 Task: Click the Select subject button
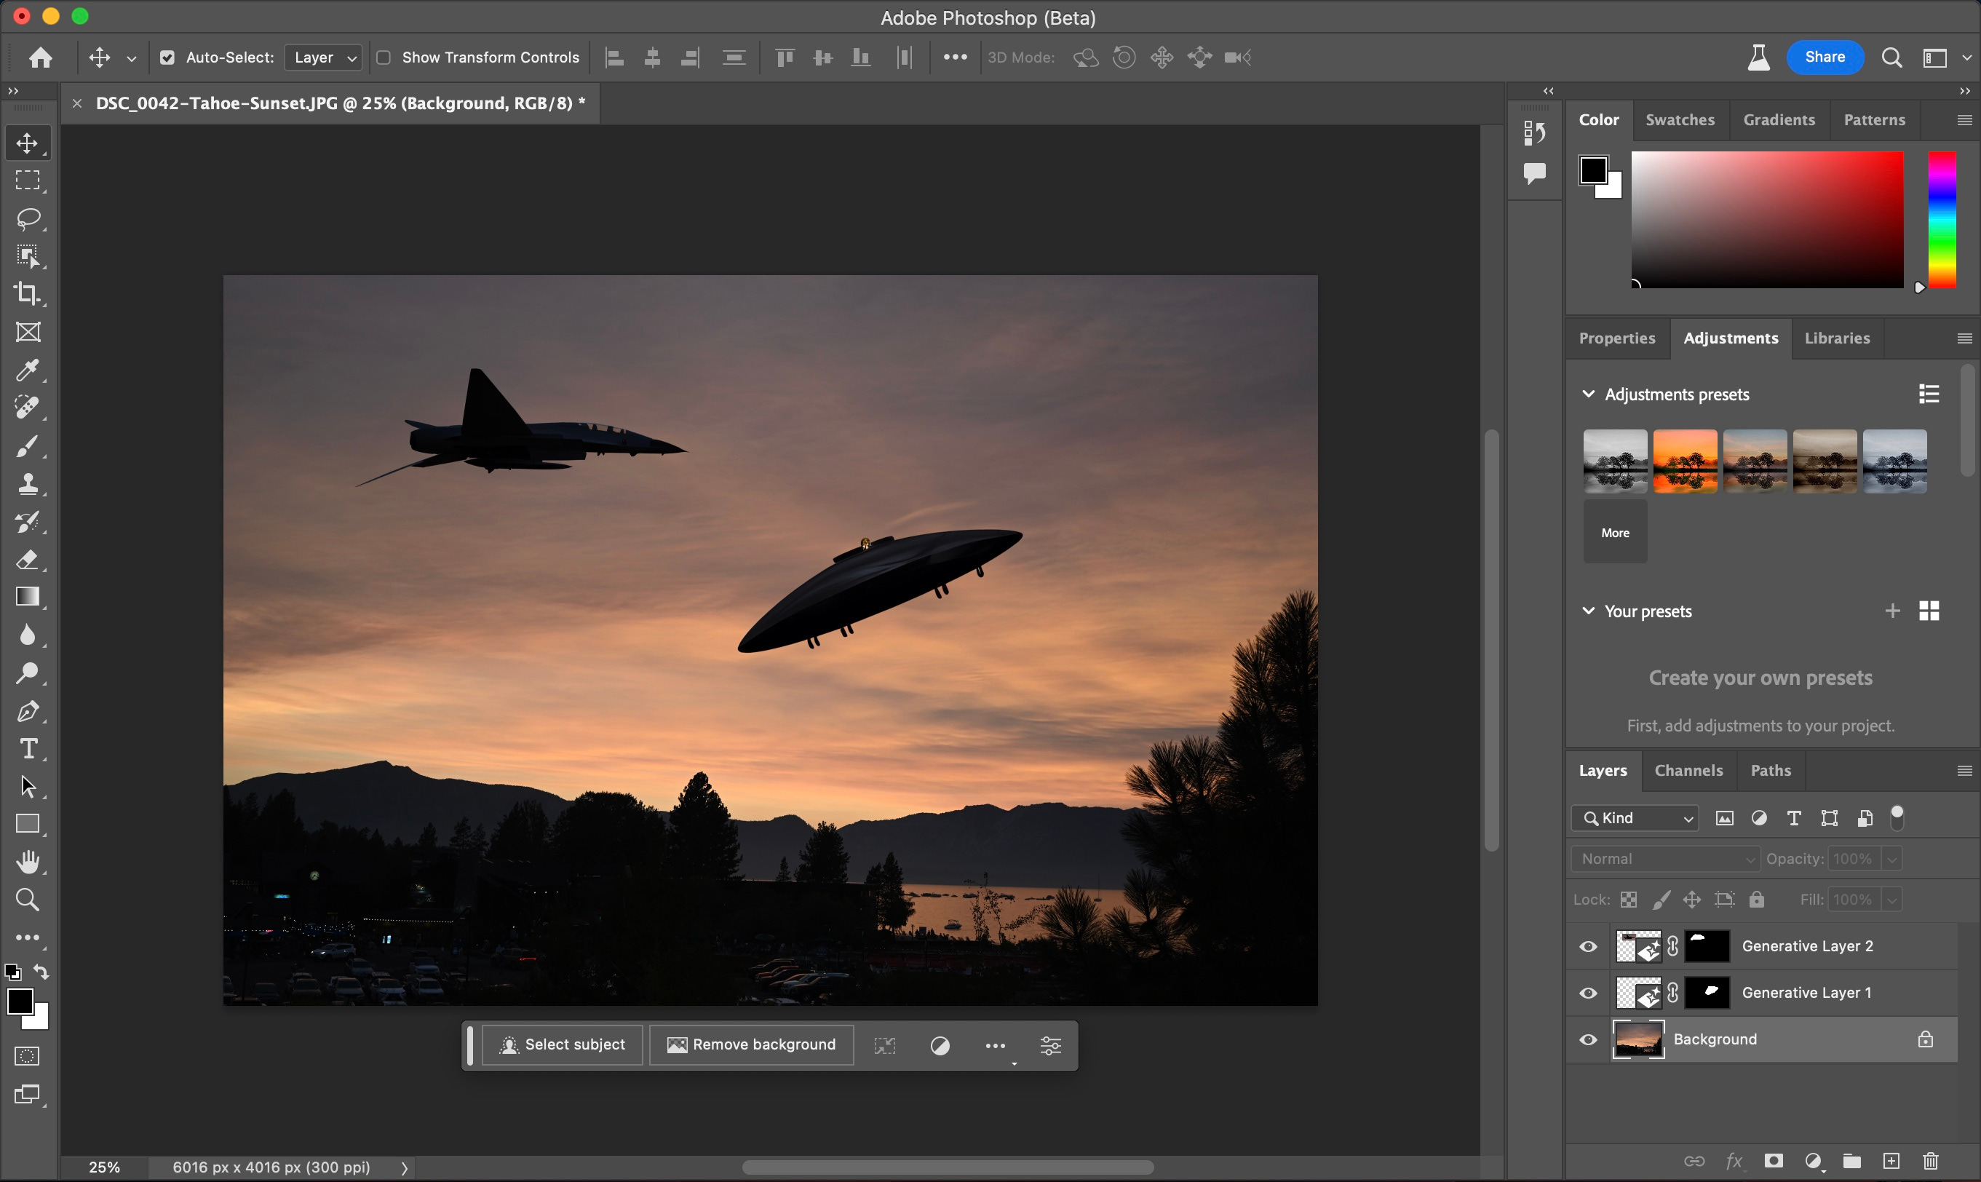[563, 1045]
